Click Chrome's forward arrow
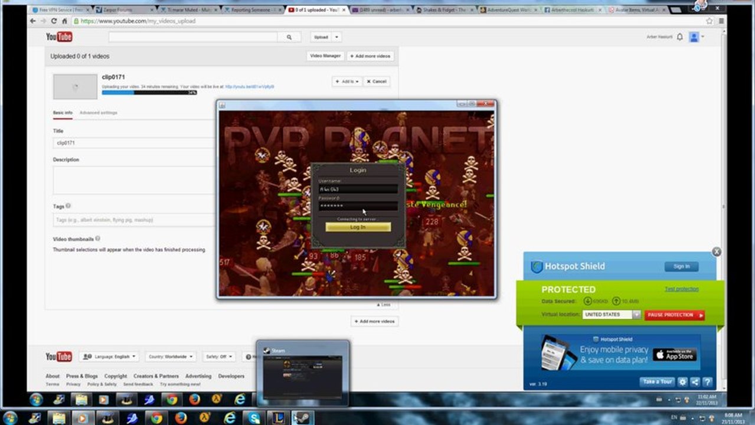Image resolution: width=755 pixels, height=425 pixels. [x=44, y=21]
